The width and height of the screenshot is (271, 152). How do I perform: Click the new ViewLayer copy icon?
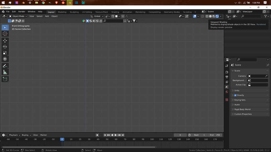264,11
